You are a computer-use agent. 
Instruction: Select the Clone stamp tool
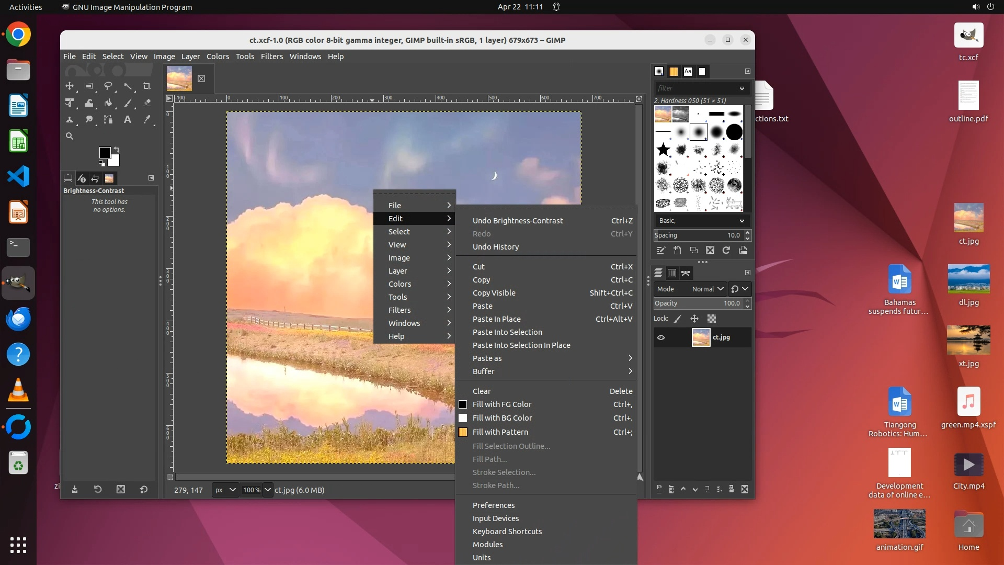(x=69, y=120)
